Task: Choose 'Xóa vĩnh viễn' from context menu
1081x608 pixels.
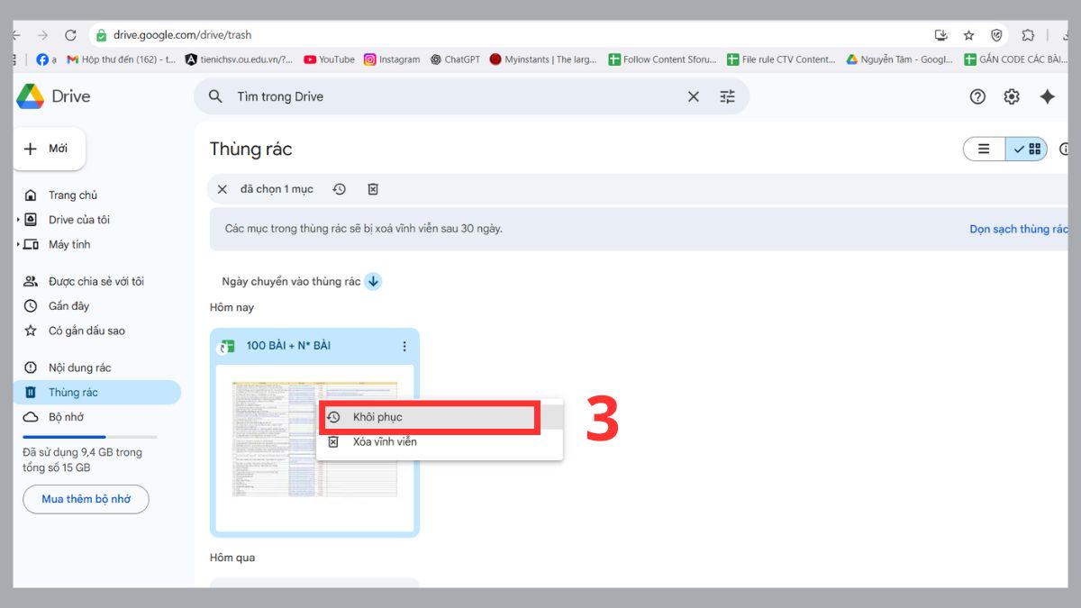Action: [x=440, y=442]
